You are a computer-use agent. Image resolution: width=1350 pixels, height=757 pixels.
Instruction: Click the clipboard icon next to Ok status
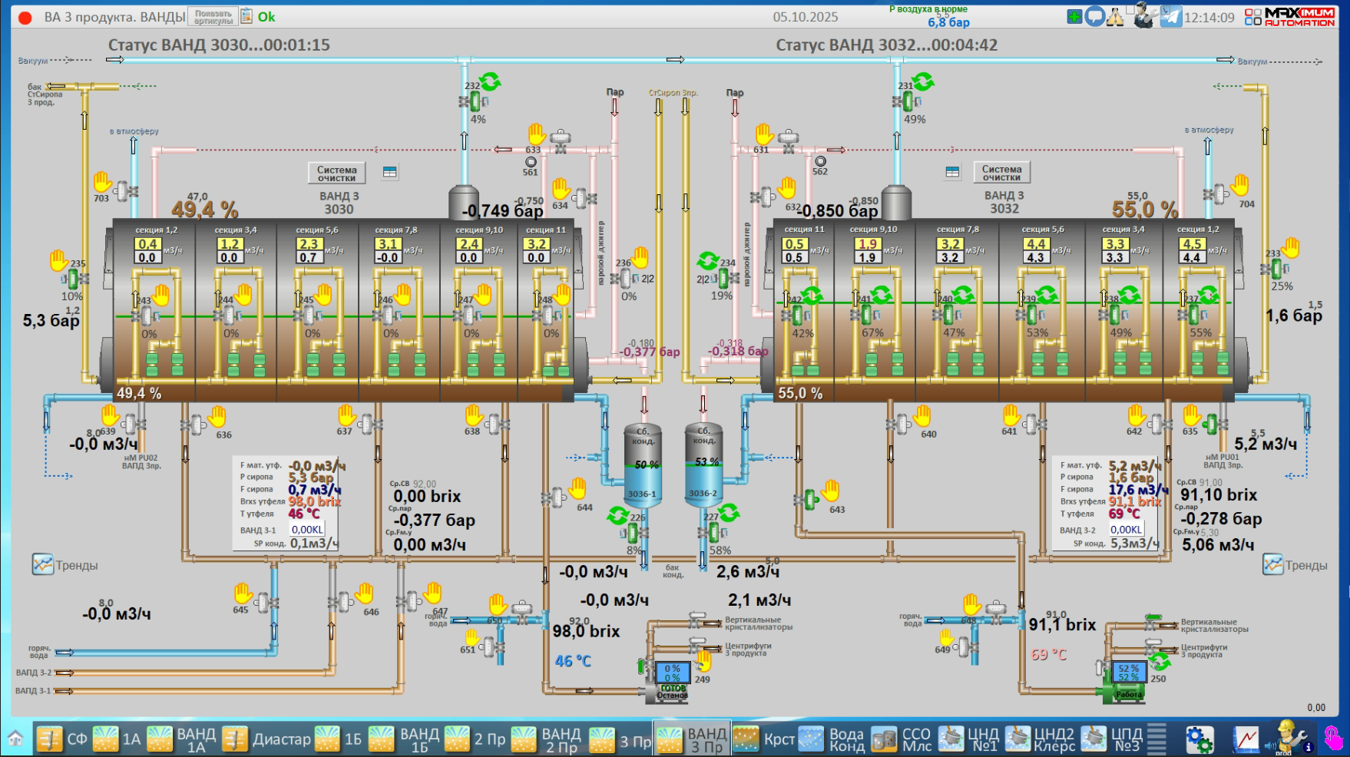click(247, 16)
